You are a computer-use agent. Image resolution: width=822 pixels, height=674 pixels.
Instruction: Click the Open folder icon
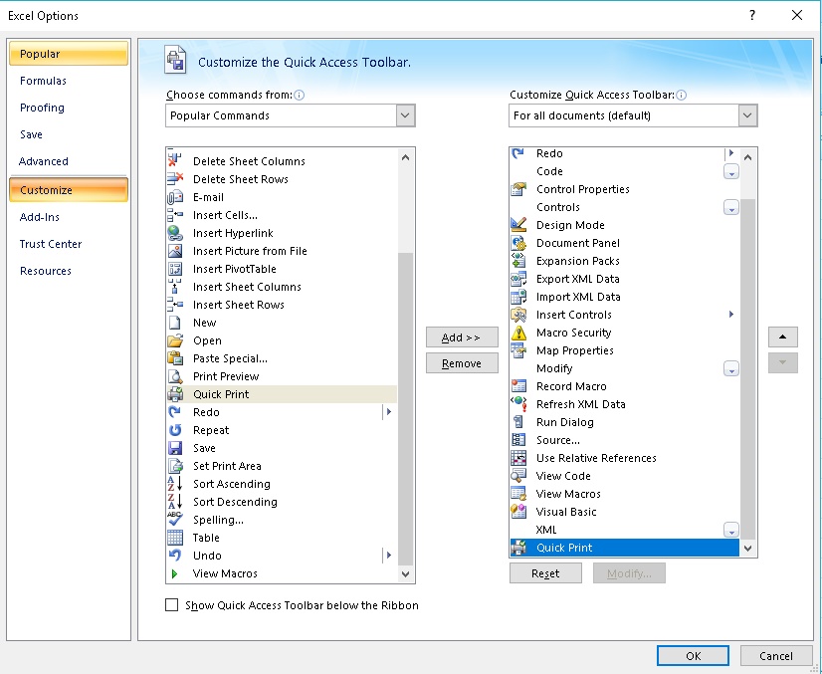(x=174, y=340)
